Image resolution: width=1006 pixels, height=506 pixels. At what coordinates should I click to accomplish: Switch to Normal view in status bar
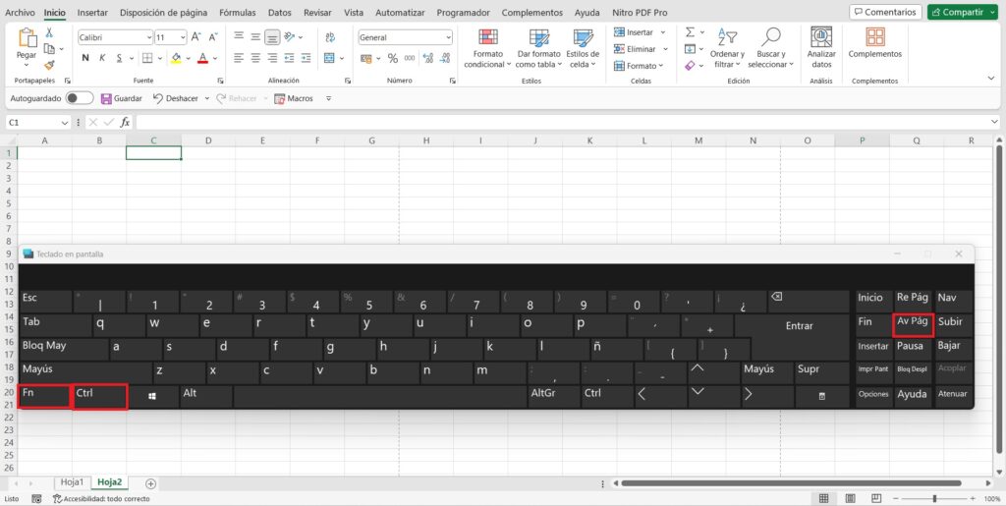(x=824, y=498)
